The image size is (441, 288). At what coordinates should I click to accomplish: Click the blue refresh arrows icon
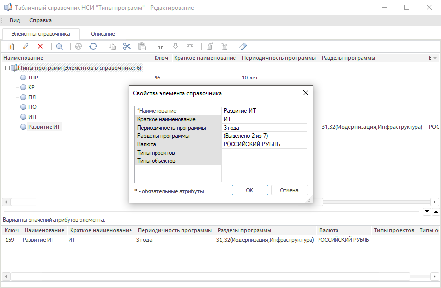93,46
